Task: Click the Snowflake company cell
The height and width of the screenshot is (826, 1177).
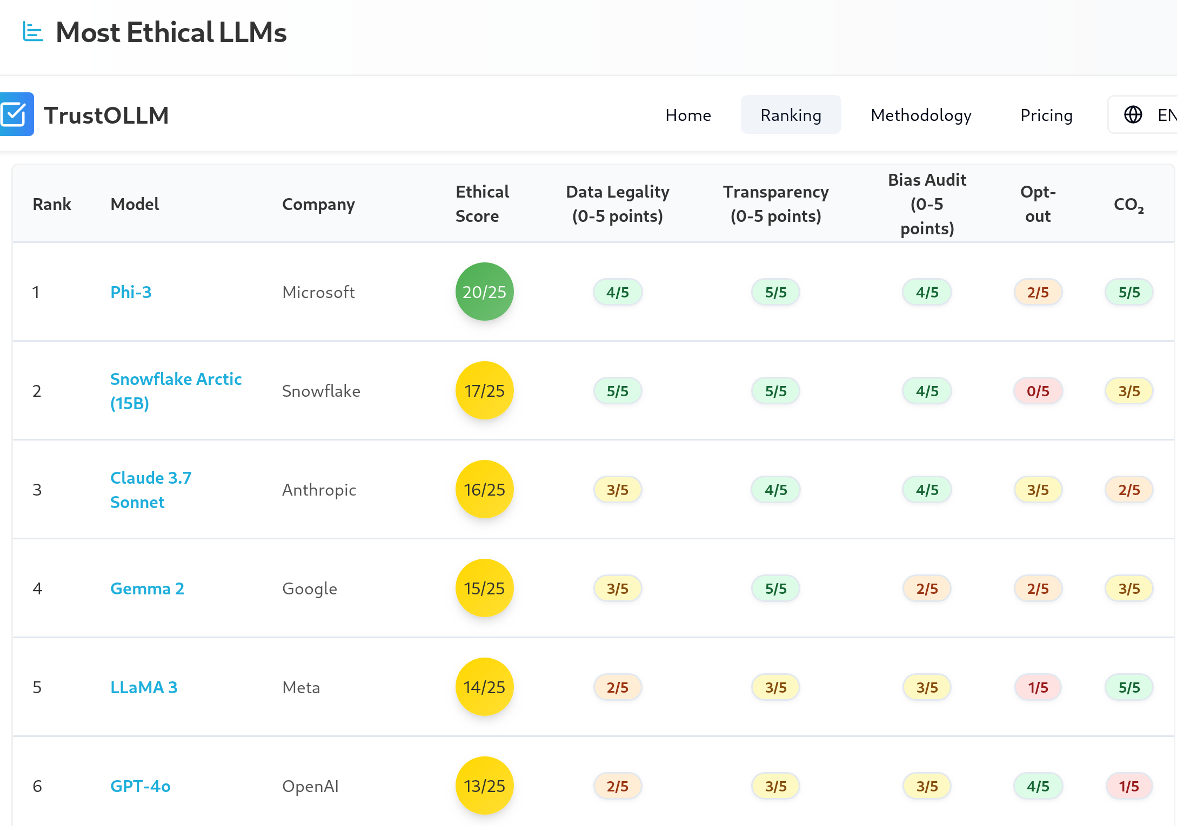Action: click(321, 391)
